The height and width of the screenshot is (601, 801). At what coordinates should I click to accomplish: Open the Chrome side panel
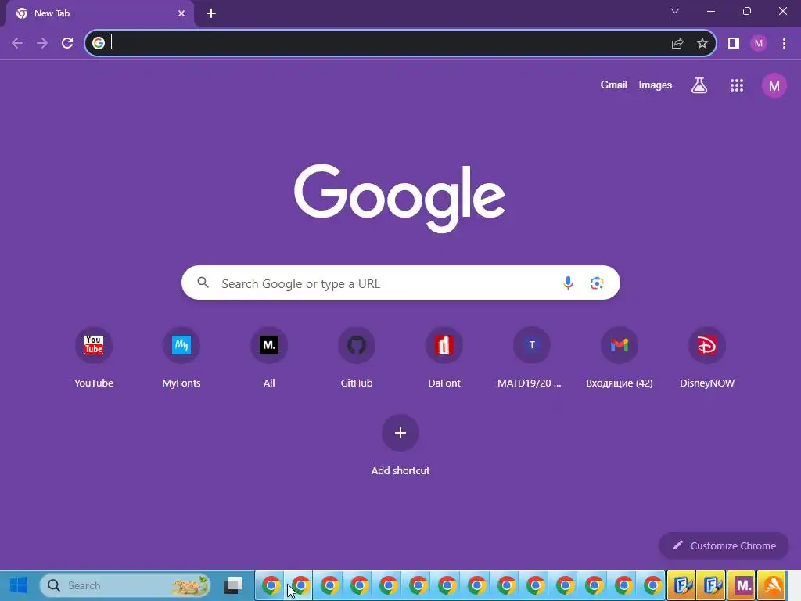[x=734, y=44]
